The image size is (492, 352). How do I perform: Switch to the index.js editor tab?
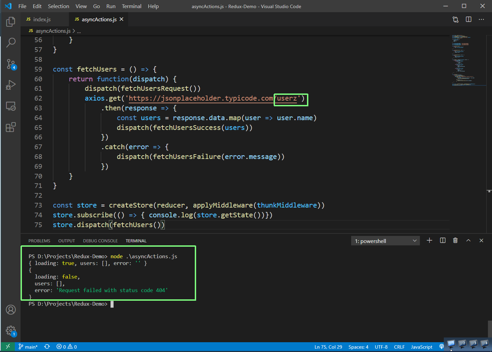tap(45, 19)
